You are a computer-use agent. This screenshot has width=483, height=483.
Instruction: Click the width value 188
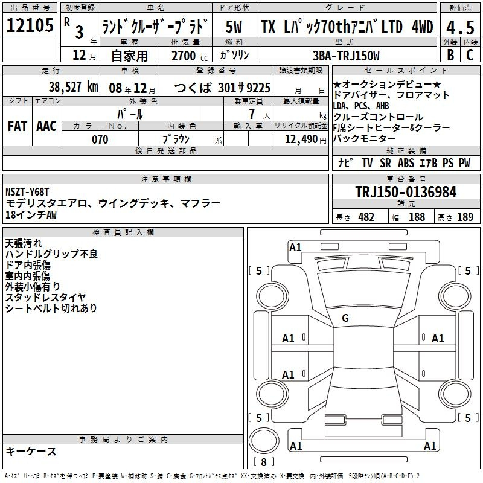417,217
